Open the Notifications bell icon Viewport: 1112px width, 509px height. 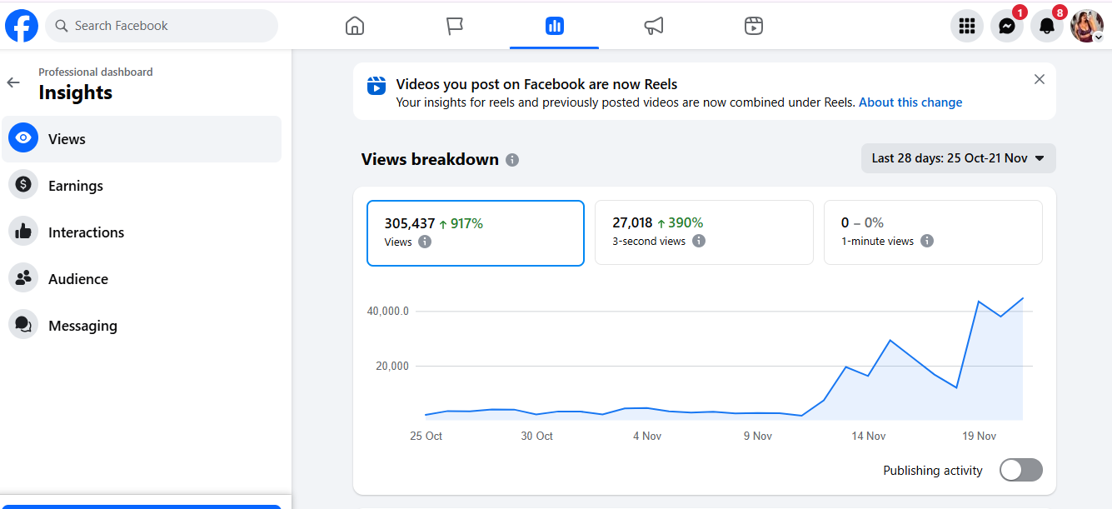pyautogui.click(x=1047, y=26)
